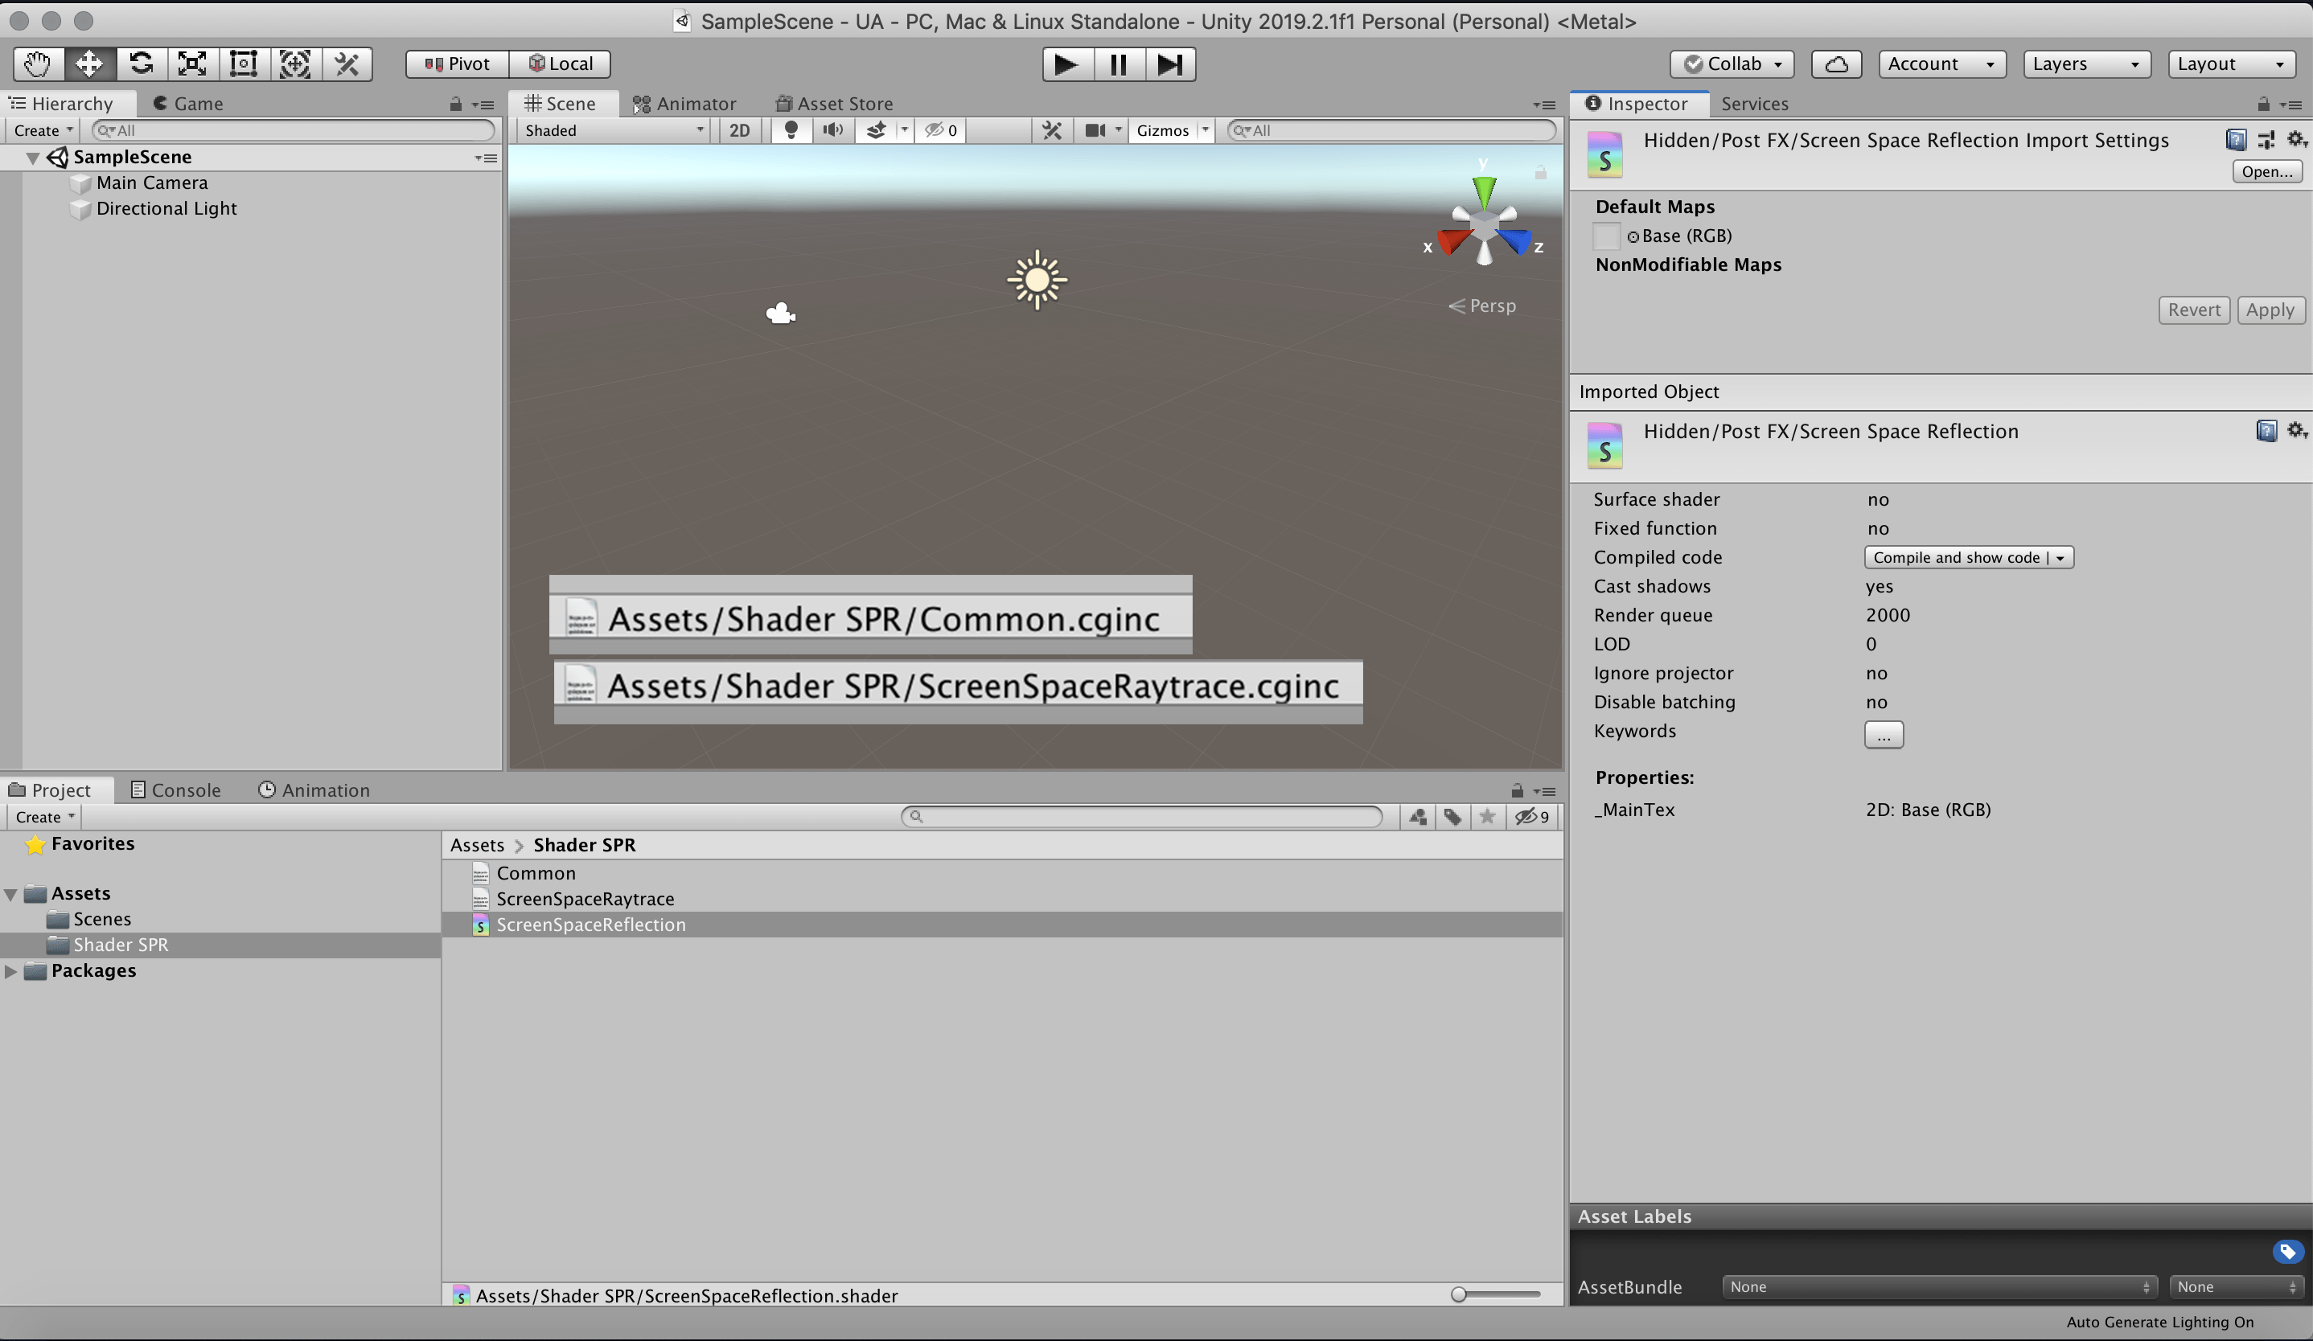Select the Hand tool
2313x1341 pixels.
coord(38,64)
